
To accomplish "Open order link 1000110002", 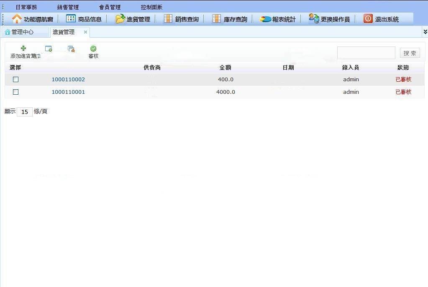I will click(68, 79).
